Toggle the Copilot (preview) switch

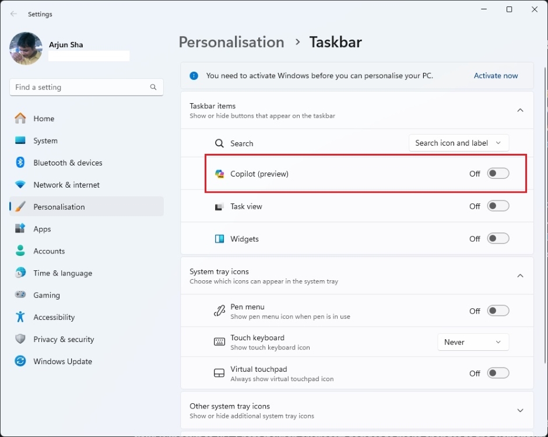click(497, 173)
